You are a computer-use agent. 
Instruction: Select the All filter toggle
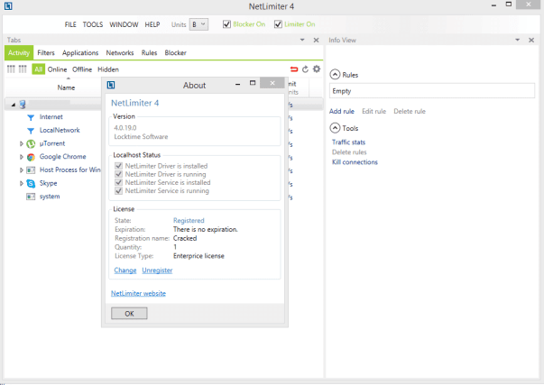click(38, 69)
